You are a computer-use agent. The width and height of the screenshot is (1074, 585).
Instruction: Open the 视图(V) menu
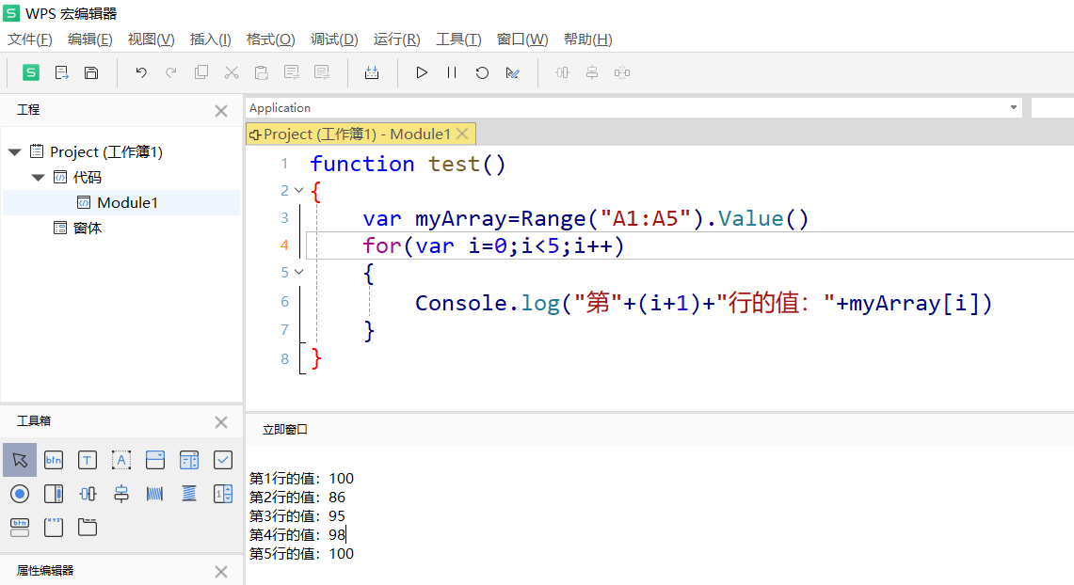pos(151,39)
